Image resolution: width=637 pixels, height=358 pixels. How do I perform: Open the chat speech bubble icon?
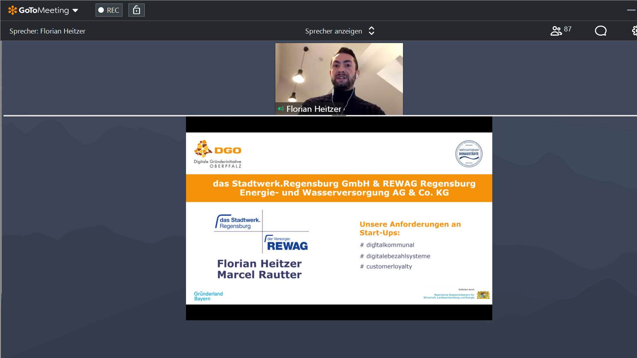(600, 31)
